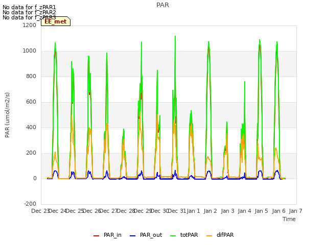Click the 'No data for f_zPAR1' message
Viewport: 327px width, 245px height.
point(29,7)
